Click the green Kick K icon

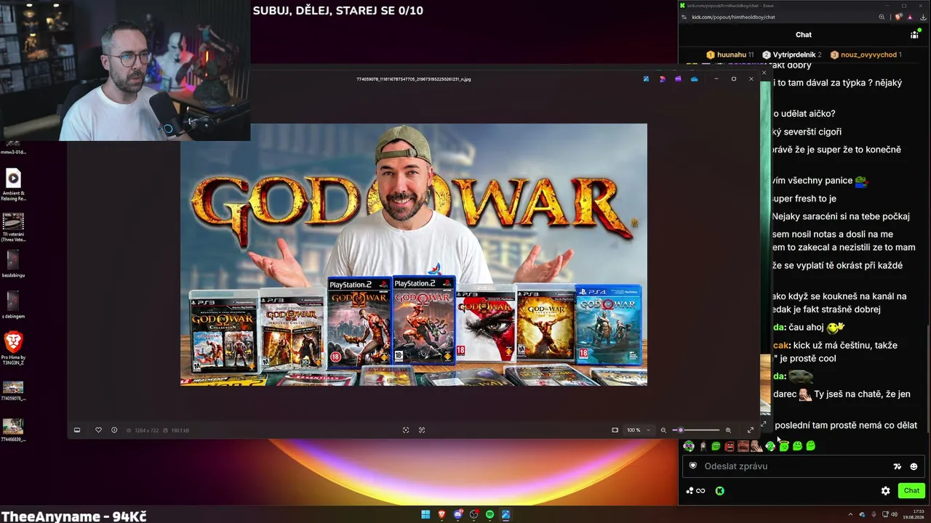coord(719,491)
